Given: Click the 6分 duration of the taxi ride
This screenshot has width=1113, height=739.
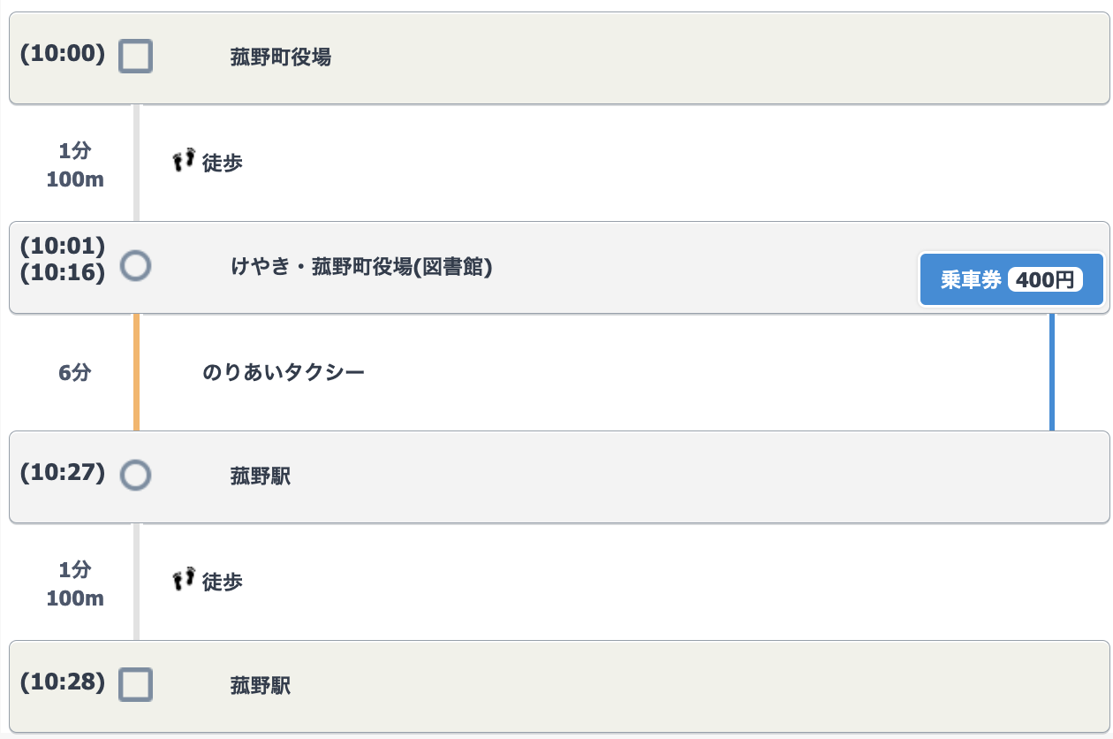Looking at the screenshot, I should pyautogui.click(x=75, y=373).
